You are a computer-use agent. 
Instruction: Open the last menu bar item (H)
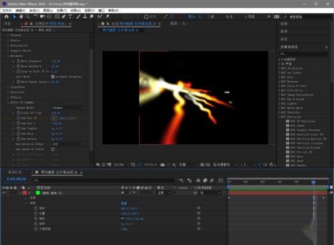pyautogui.click(x=114, y=11)
